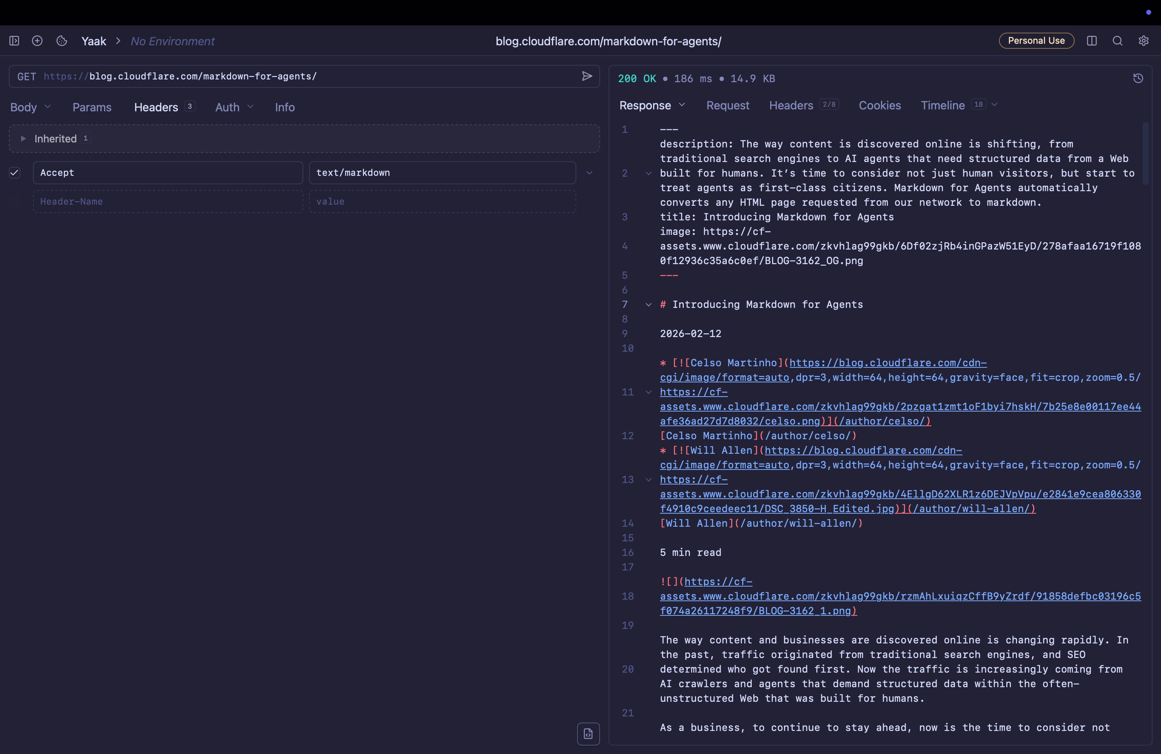Switch to the Info tab
This screenshot has width=1161, height=754.
coord(285,107)
